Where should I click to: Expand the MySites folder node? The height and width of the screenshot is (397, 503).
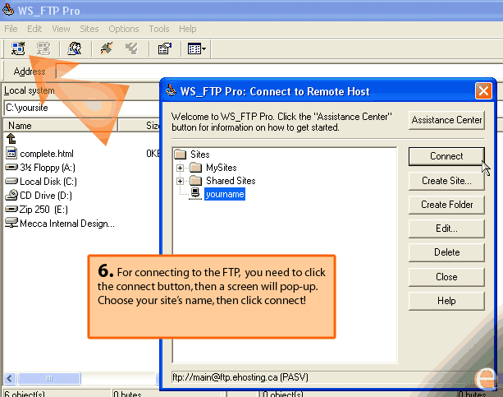[x=180, y=168]
